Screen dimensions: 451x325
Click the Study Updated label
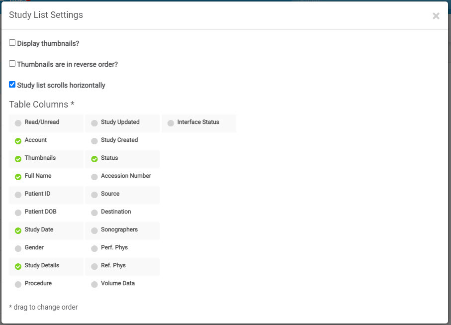click(x=120, y=122)
